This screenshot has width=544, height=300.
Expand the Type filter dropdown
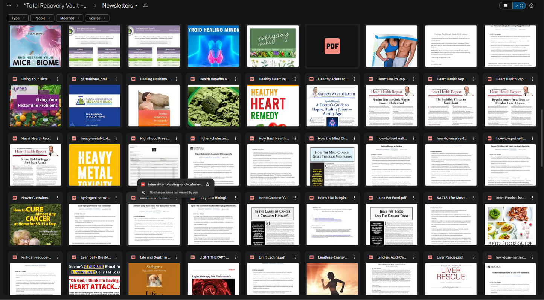pos(18,18)
